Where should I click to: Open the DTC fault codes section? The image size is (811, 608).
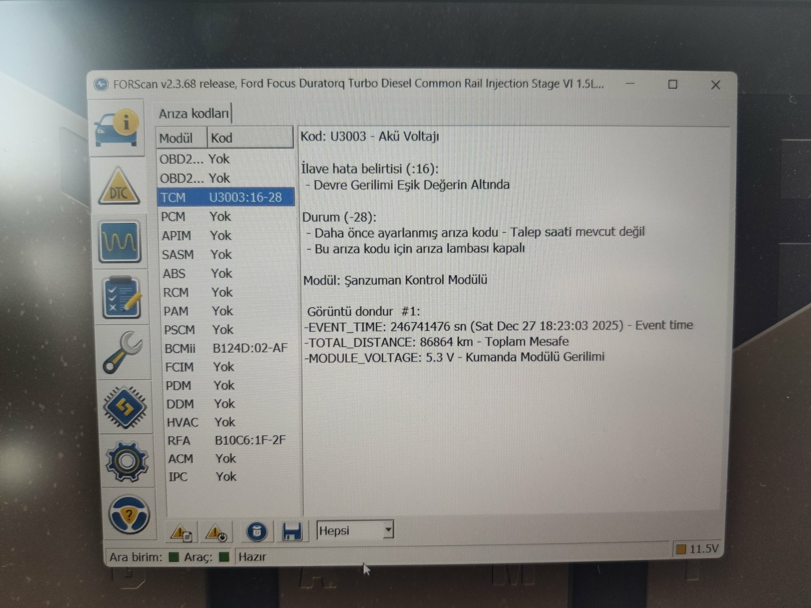pyautogui.click(x=119, y=186)
